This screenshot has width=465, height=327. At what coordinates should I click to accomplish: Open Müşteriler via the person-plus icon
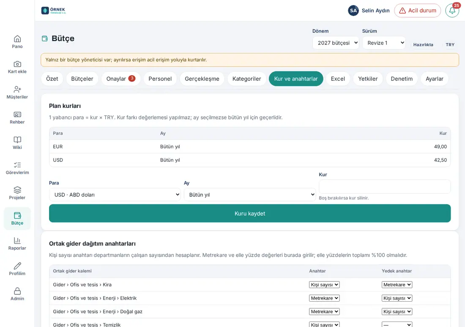17,89
